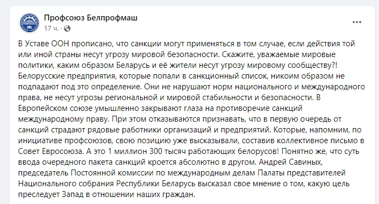379x204 pixels.
Task: Open the Профсоюз Белпрофмаш page name link
Action: 91,18
